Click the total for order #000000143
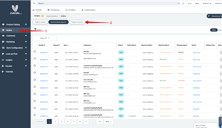This screenshot has width=222, height=128. (196, 53)
